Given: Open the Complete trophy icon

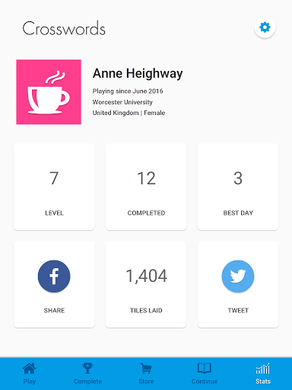Looking at the screenshot, I should (87, 368).
